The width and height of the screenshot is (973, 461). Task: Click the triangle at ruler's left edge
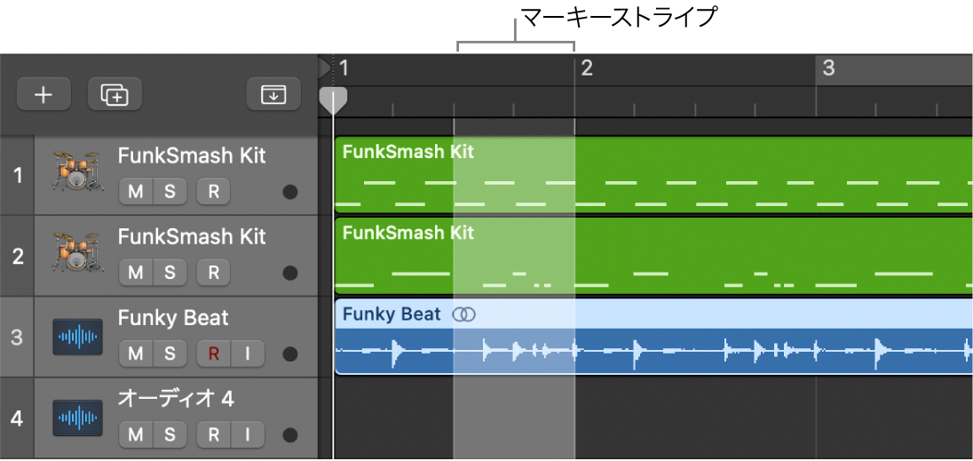(x=324, y=68)
